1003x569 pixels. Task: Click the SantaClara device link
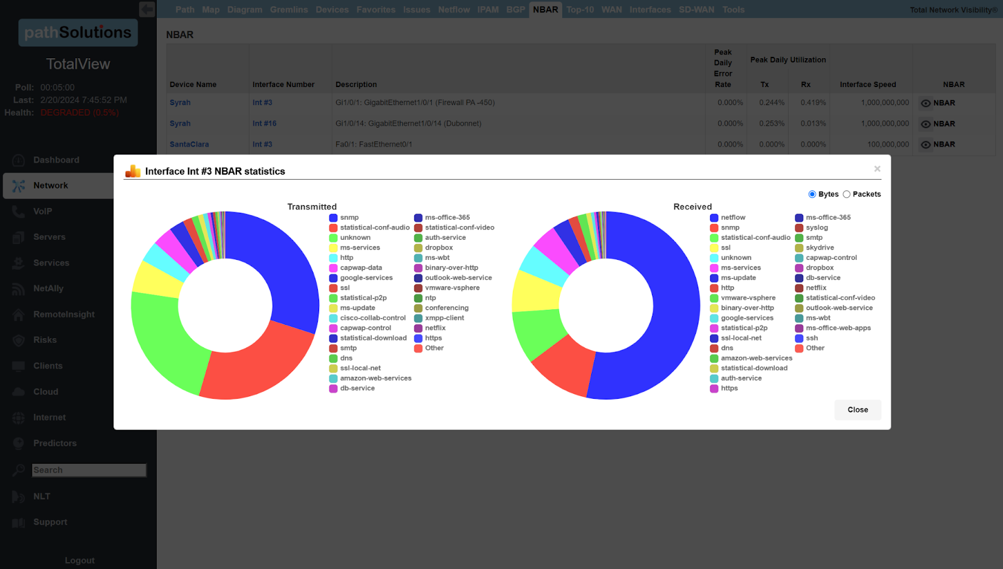(189, 144)
